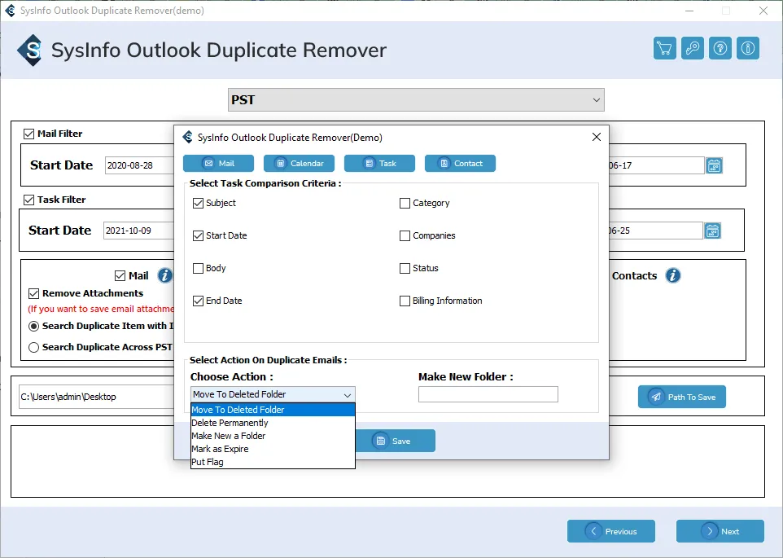Collapse the Choose Action dropdown

[348, 394]
